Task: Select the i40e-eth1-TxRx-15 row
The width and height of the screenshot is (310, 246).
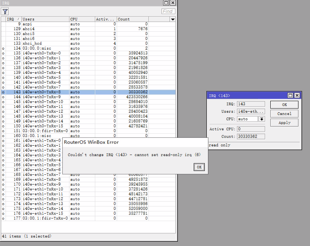Action: coord(88,213)
